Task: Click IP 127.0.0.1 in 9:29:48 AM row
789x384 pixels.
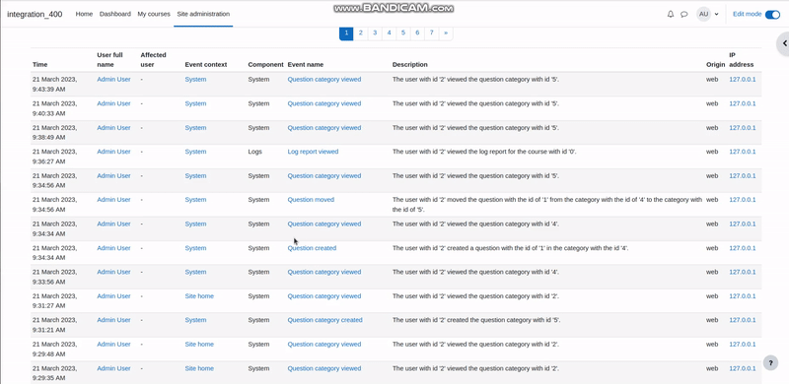Action: click(x=743, y=345)
